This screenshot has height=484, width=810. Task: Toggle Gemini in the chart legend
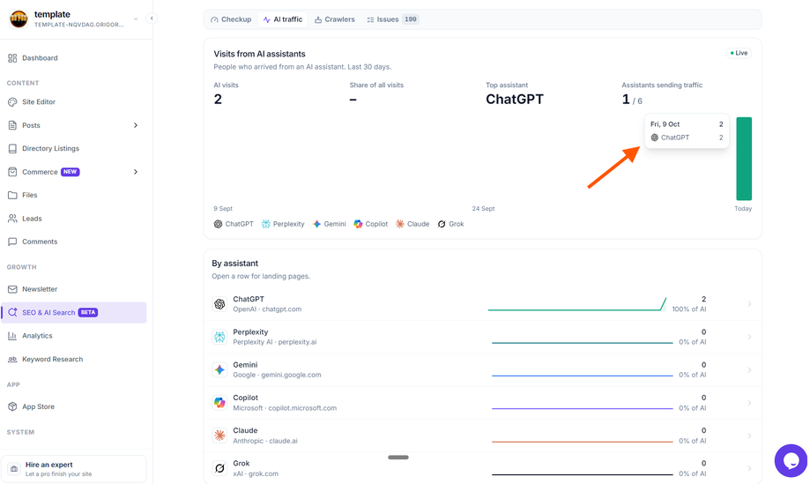[329, 224]
